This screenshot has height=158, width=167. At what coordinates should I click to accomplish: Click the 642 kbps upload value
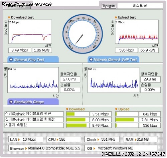click(x=150, y=114)
